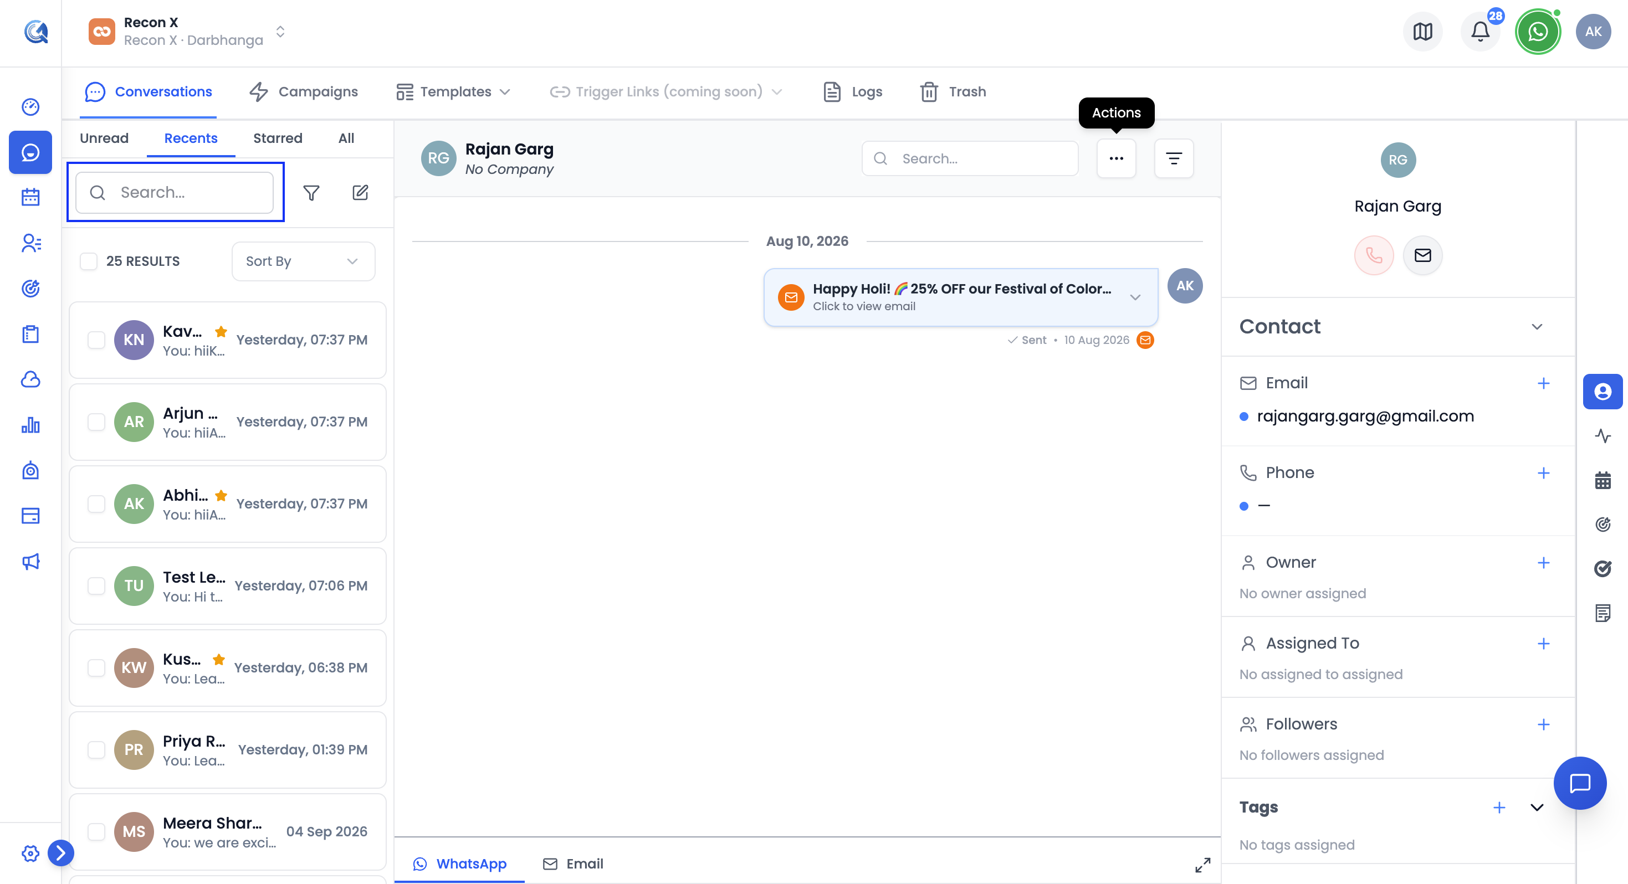Toggle the select-all 25 RESULTS checkbox
Image resolution: width=1628 pixels, height=884 pixels.
tap(89, 261)
